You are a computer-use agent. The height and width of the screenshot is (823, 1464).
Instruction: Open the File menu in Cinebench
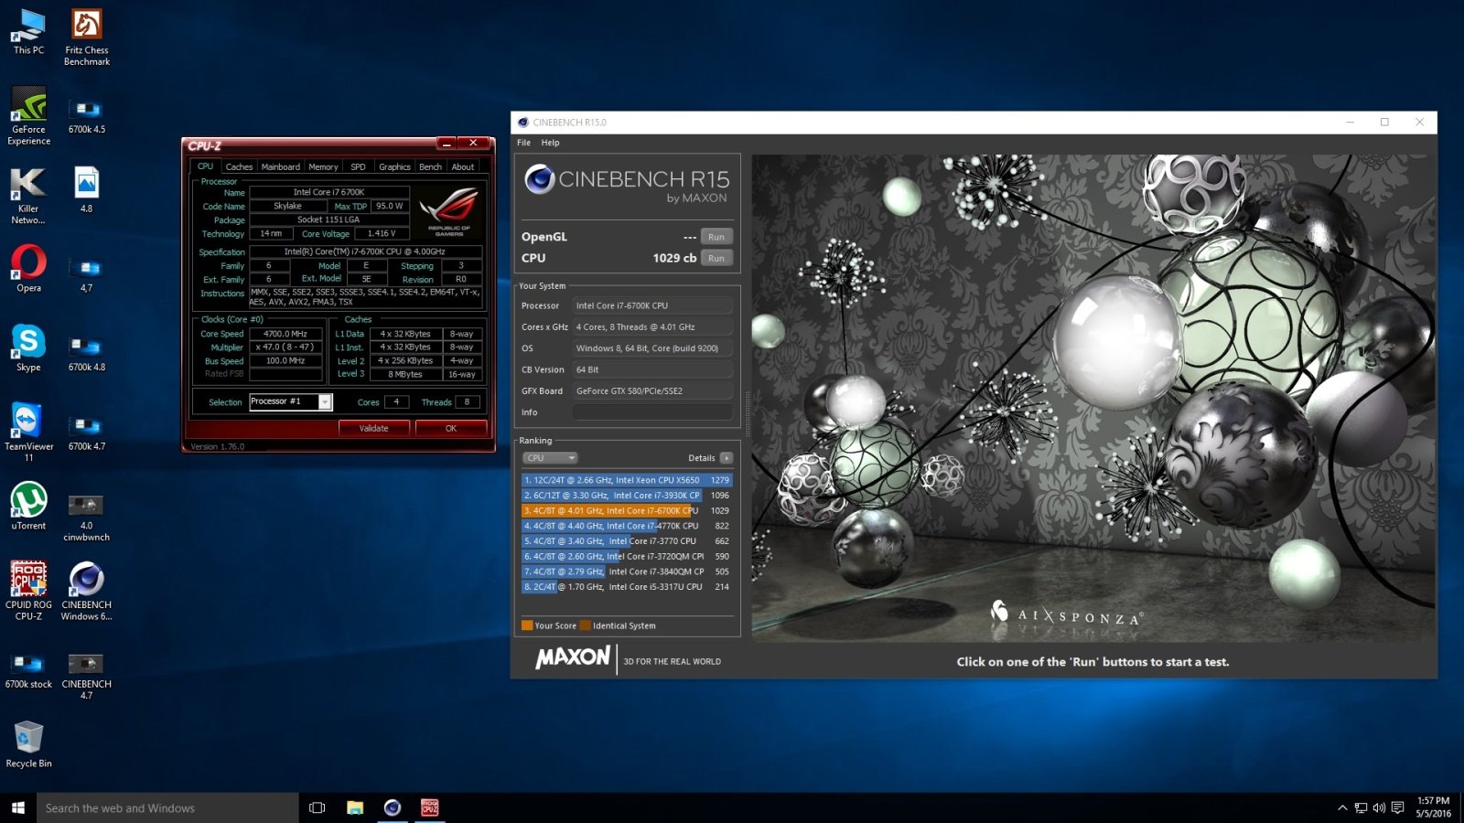523,143
